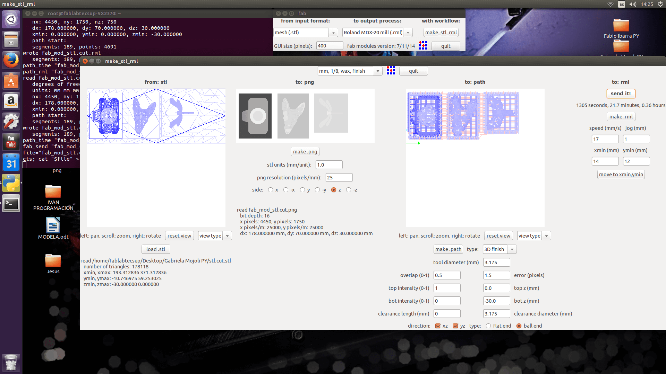
Task: Click the stl units (mm/unit) field
Action: click(x=329, y=165)
